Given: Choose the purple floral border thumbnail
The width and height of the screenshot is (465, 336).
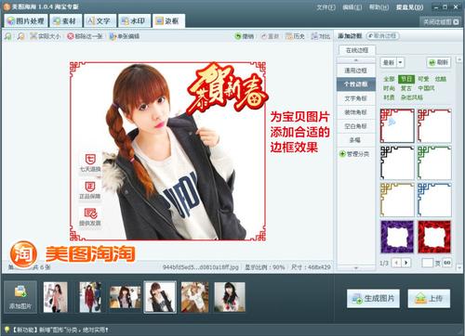Looking at the screenshot, I should coord(397,237).
